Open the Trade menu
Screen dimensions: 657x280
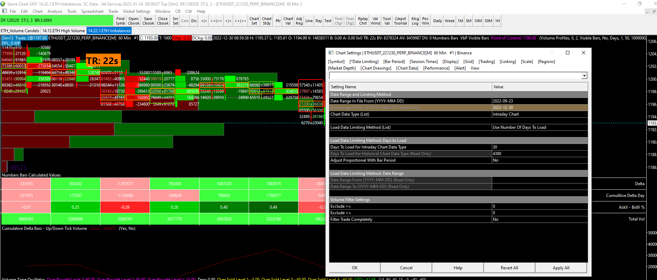tap(113, 11)
